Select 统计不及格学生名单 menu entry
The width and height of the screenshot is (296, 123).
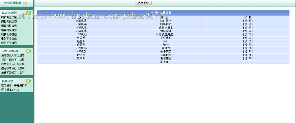point(13,73)
